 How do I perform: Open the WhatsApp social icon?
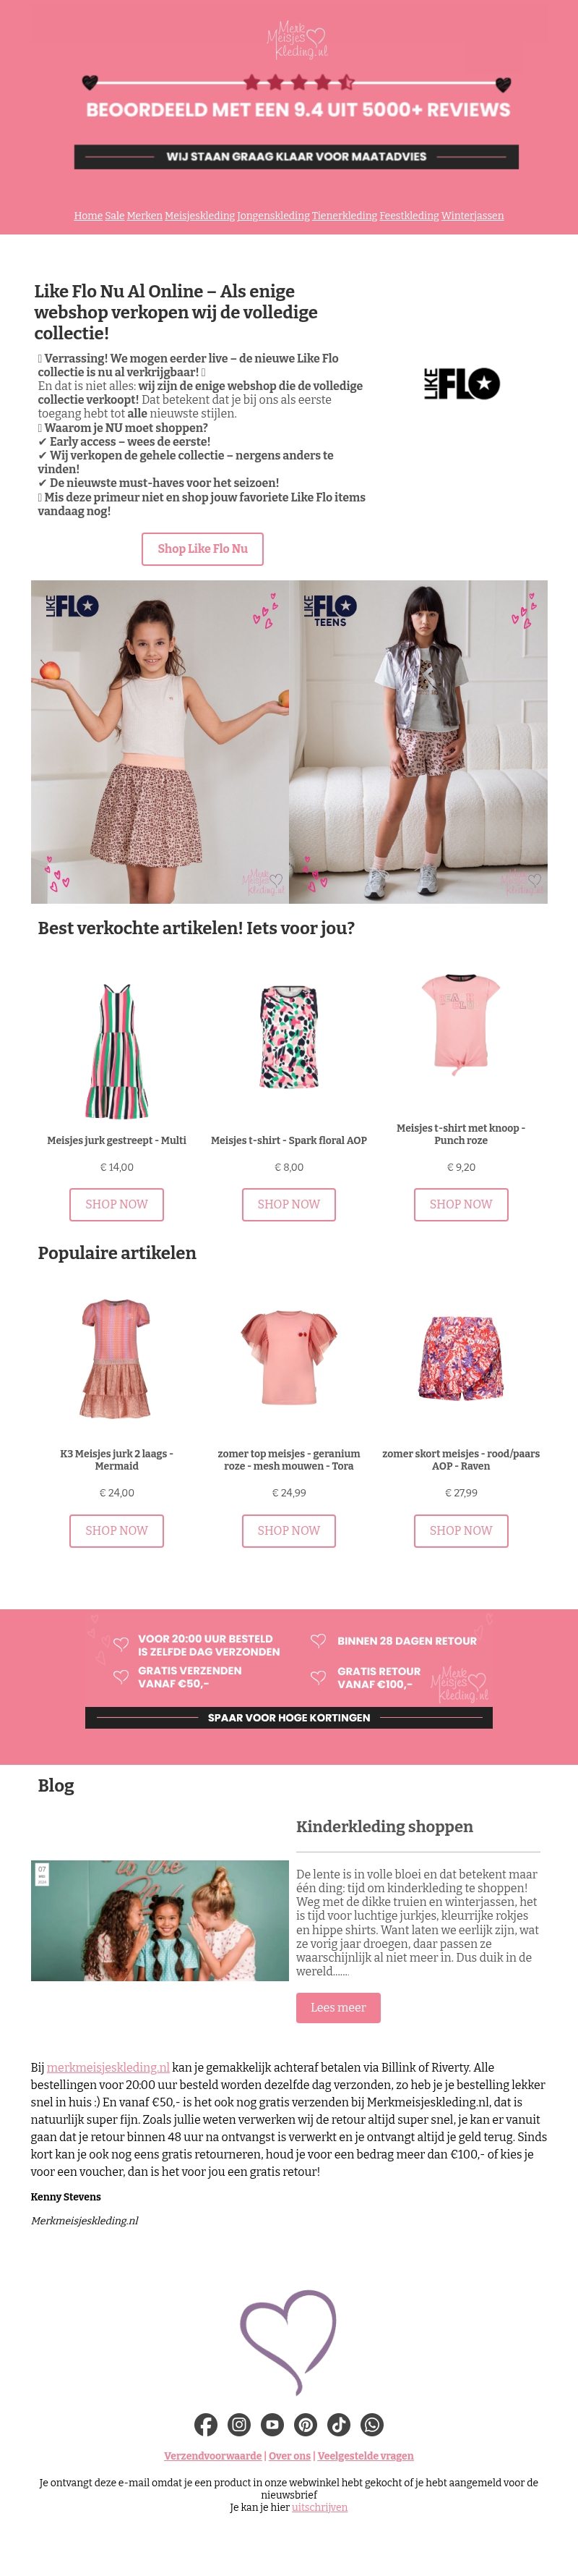click(x=372, y=2424)
